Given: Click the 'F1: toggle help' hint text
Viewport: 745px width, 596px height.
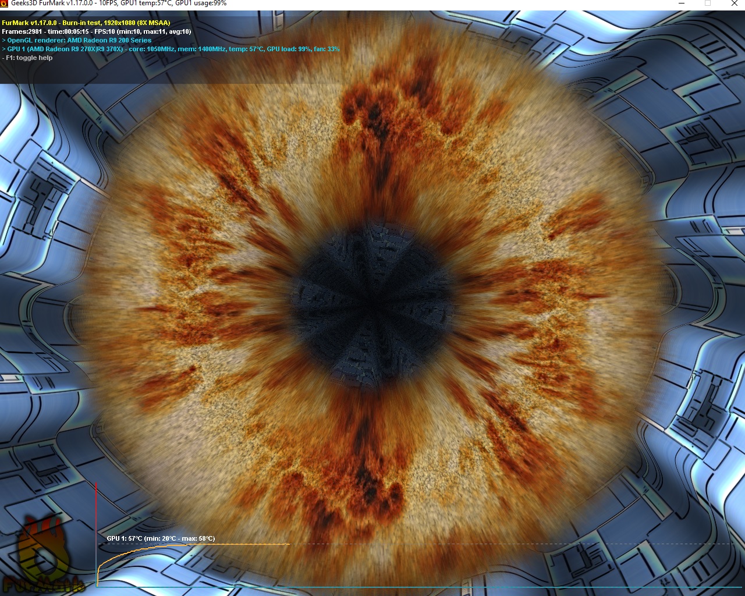Looking at the screenshot, I should coord(27,58).
